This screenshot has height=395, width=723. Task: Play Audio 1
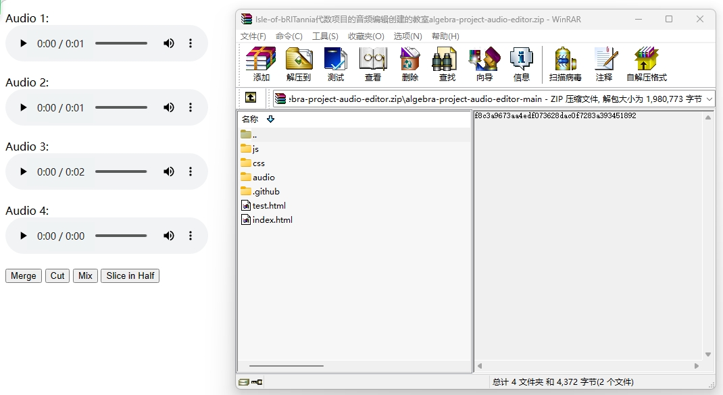(23, 43)
